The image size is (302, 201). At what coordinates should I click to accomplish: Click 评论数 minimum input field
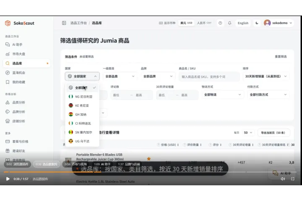(120, 95)
